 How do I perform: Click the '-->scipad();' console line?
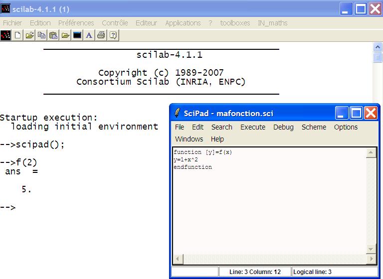(32, 144)
